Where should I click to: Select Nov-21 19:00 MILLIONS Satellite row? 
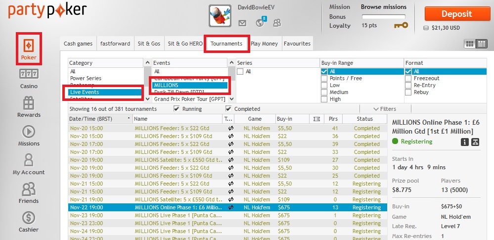(x=228, y=199)
